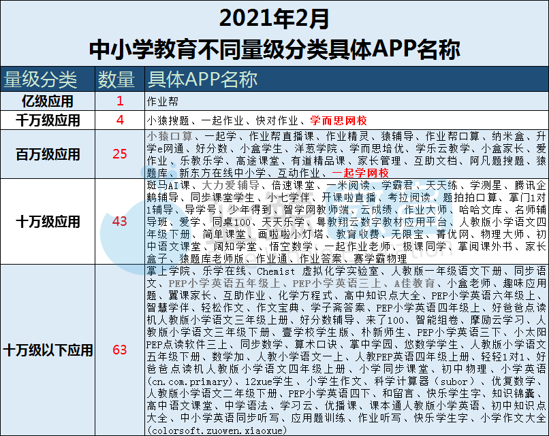Click the app name "学霸君"
This screenshot has width=549, height=436.
397,185
